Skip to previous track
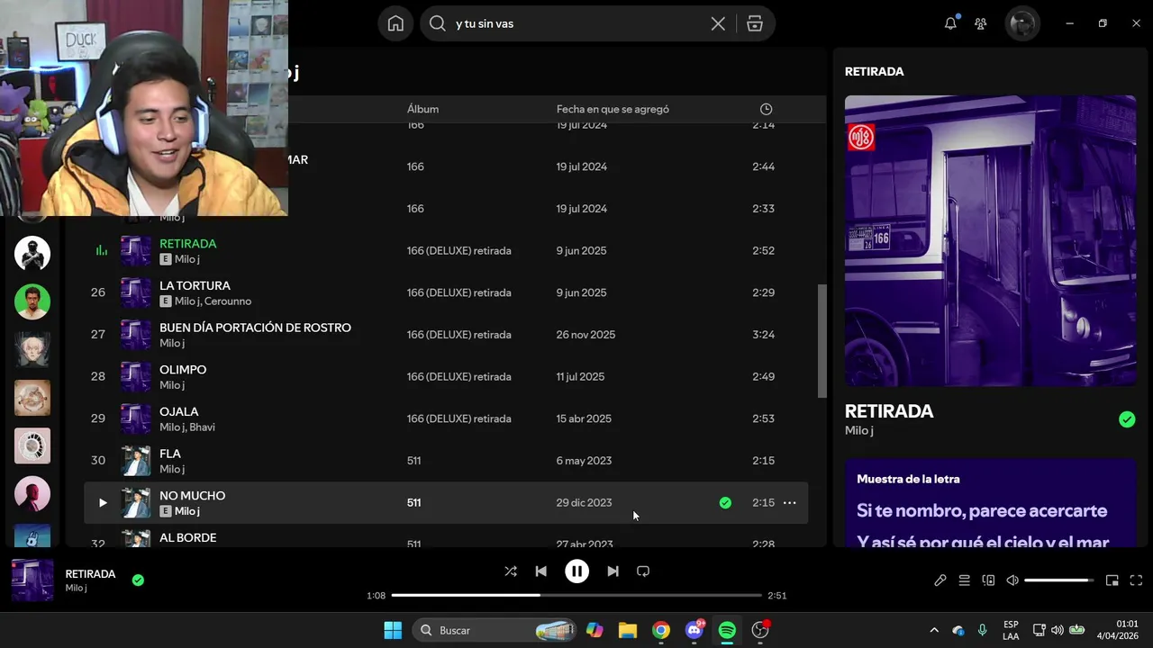 (540, 571)
